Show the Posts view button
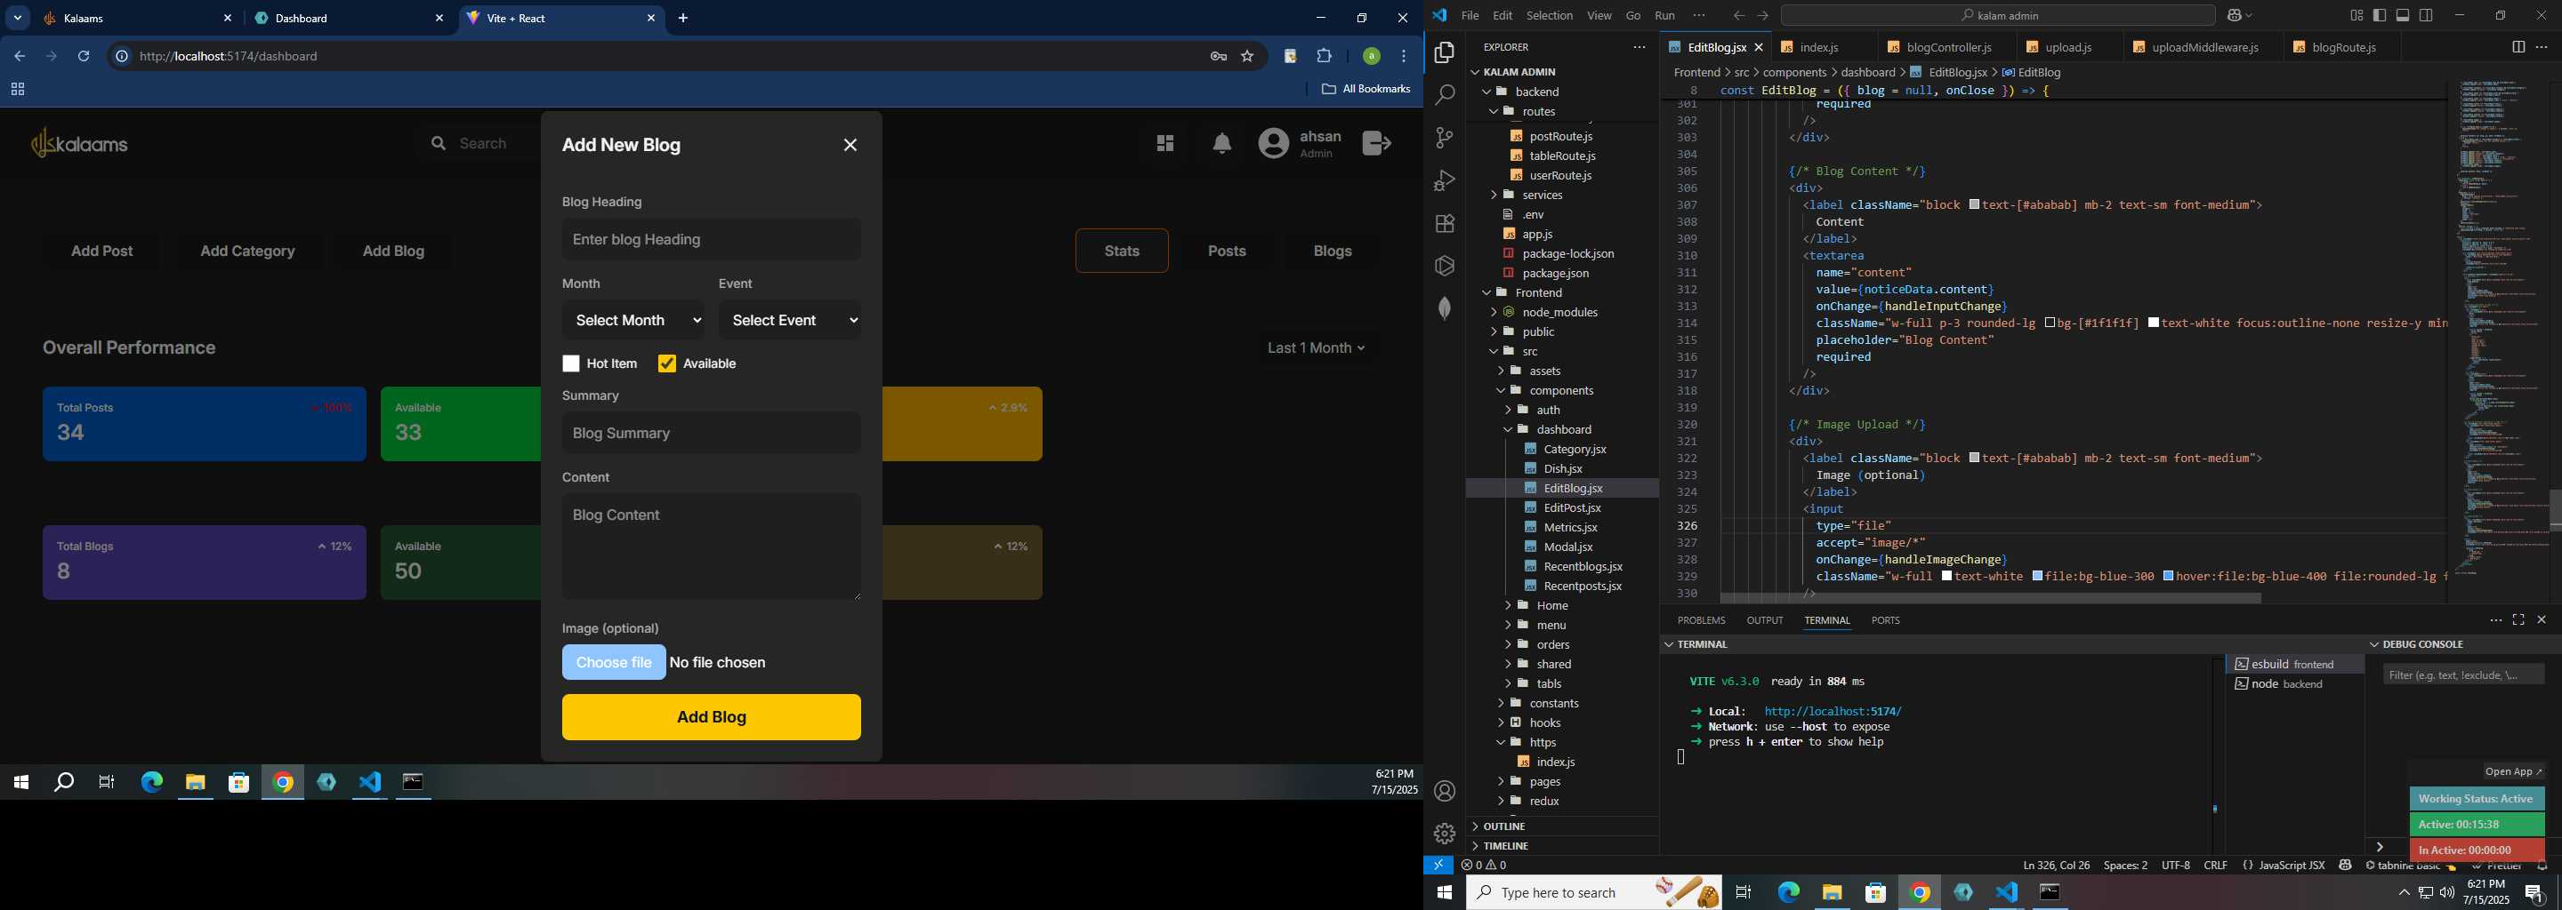 pyautogui.click(x=1227, y=251)
